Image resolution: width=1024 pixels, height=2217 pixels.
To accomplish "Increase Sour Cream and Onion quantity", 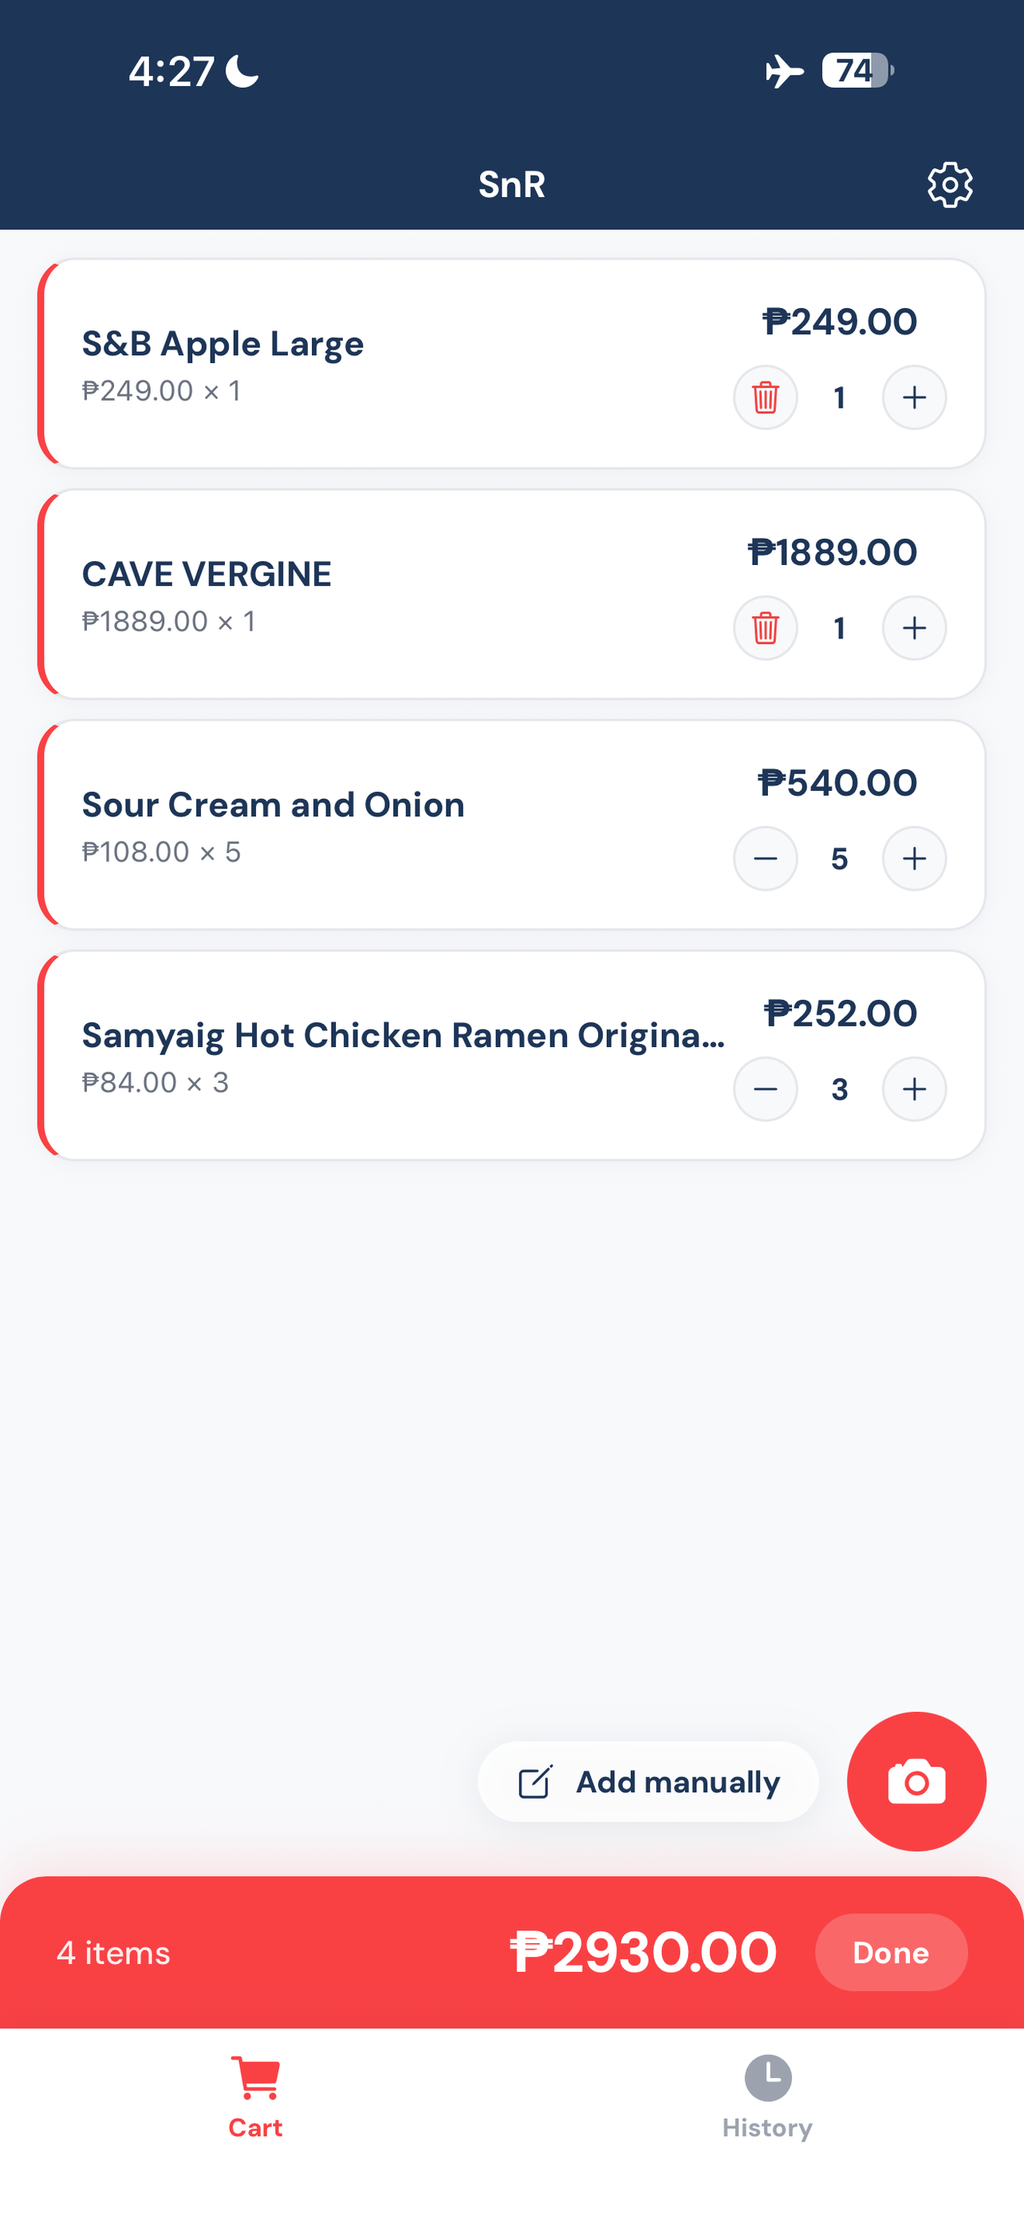I will (914, 859).
